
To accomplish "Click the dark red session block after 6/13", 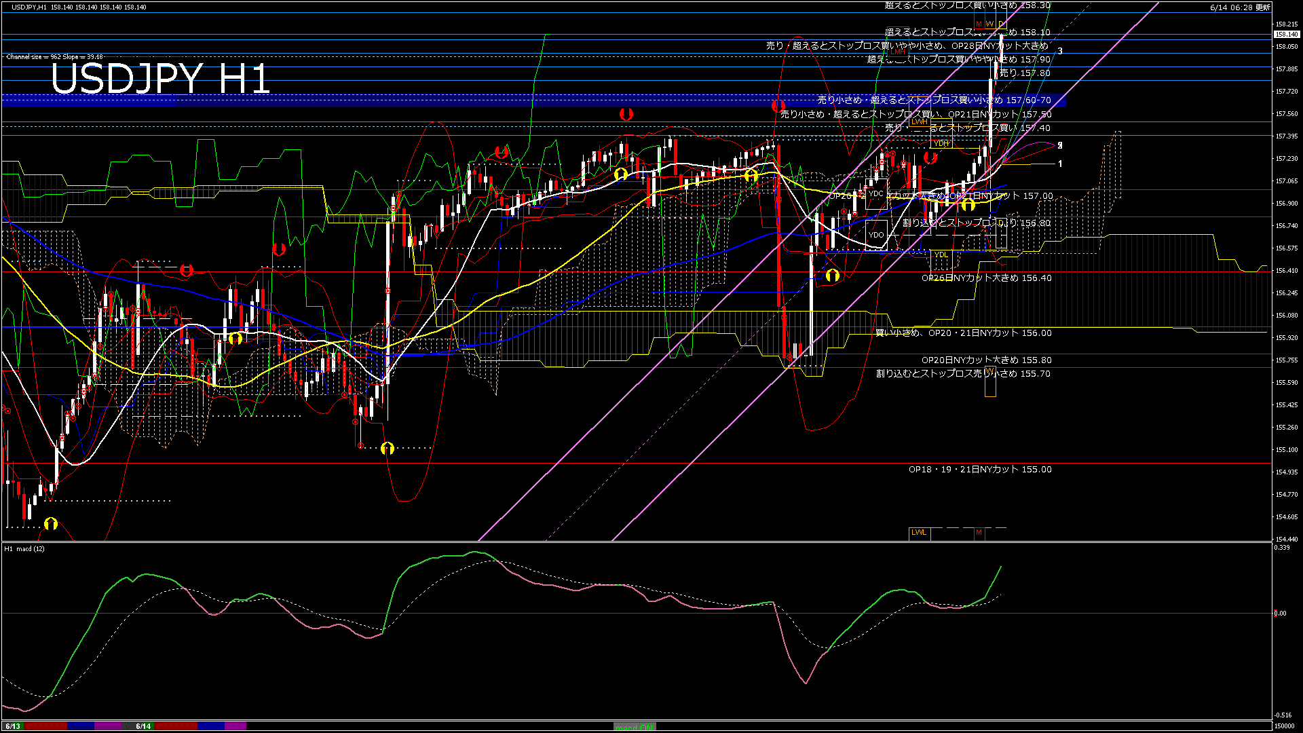I will coord(45,726).
